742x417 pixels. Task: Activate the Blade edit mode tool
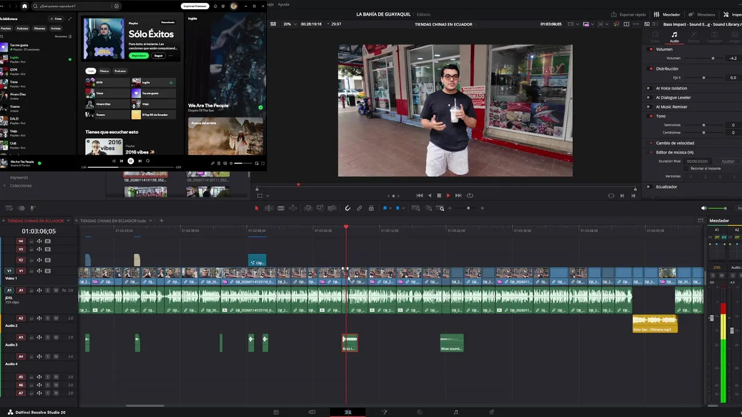(281, 209)
